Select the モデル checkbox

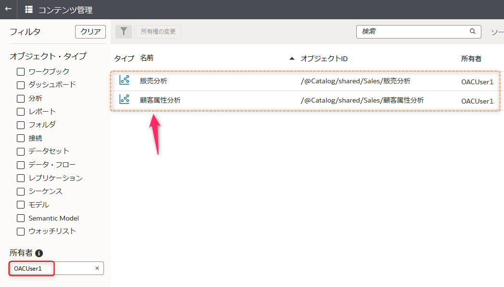click(x=21, y=205)
